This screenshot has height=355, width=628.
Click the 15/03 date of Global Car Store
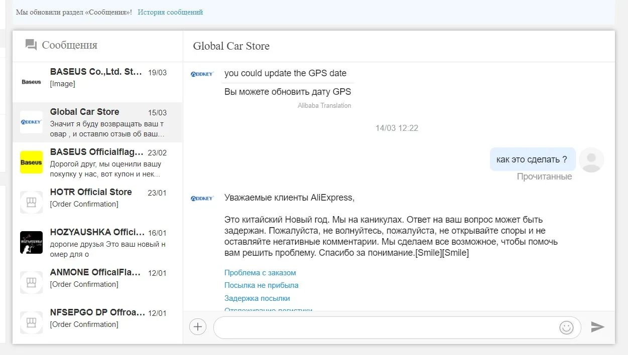(157, 113)
